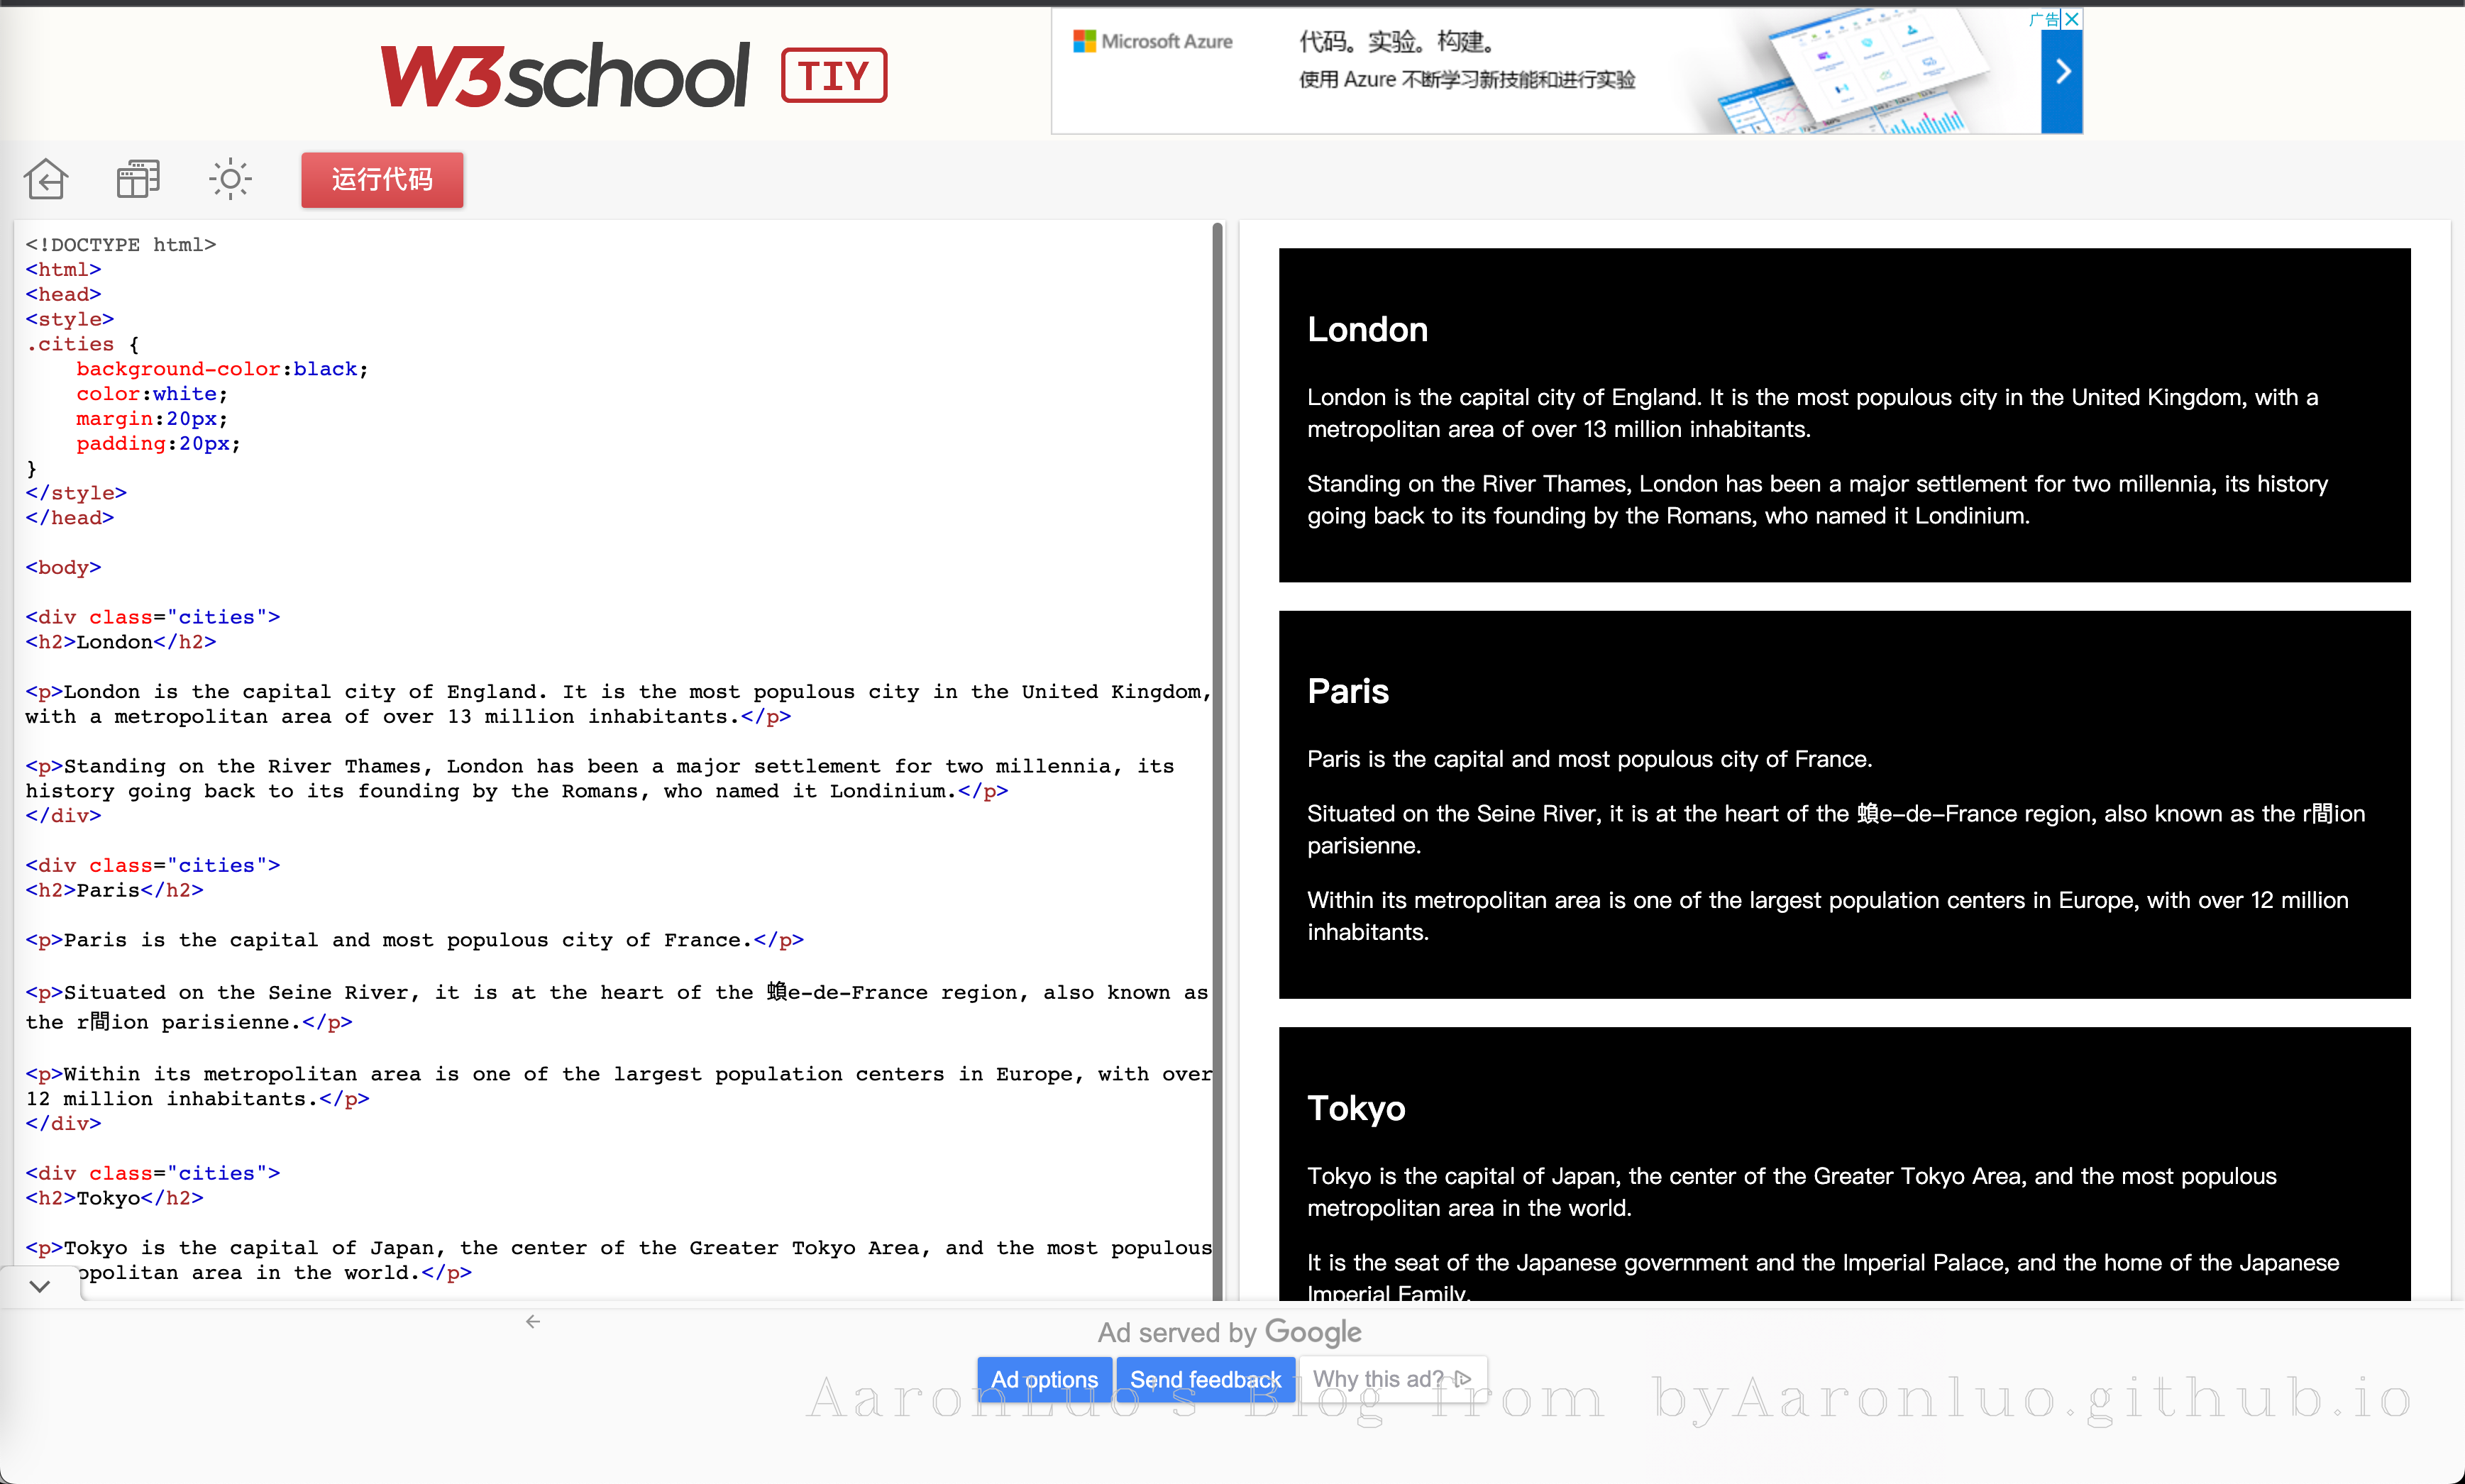Click the background-color:black; line
The width and height of the screenshot is (2465, 1484).
[x=222, y=369]
